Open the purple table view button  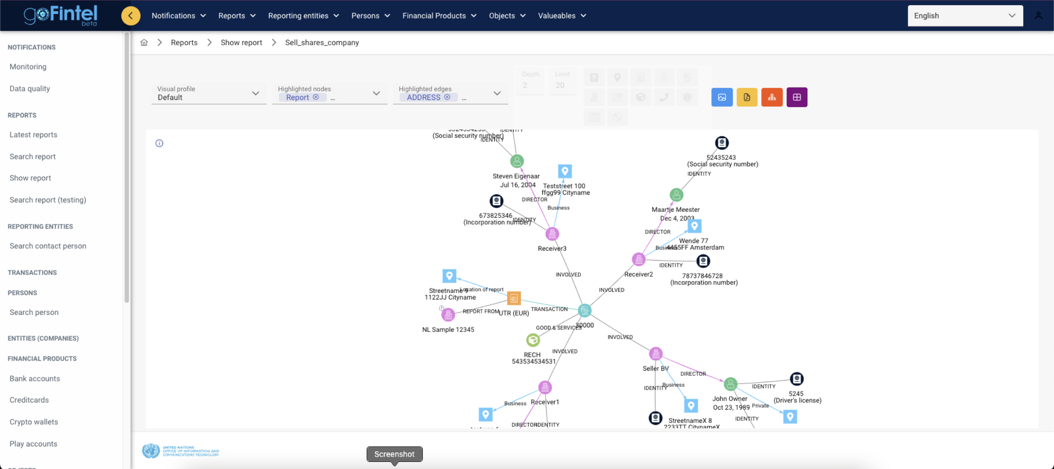pos(796,97)
